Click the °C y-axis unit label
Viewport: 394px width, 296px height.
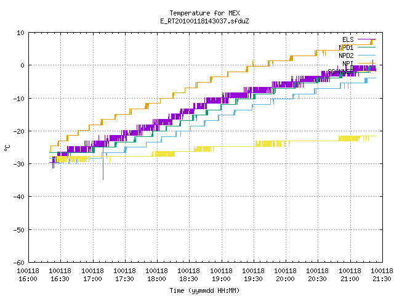[x=7, y=148]
